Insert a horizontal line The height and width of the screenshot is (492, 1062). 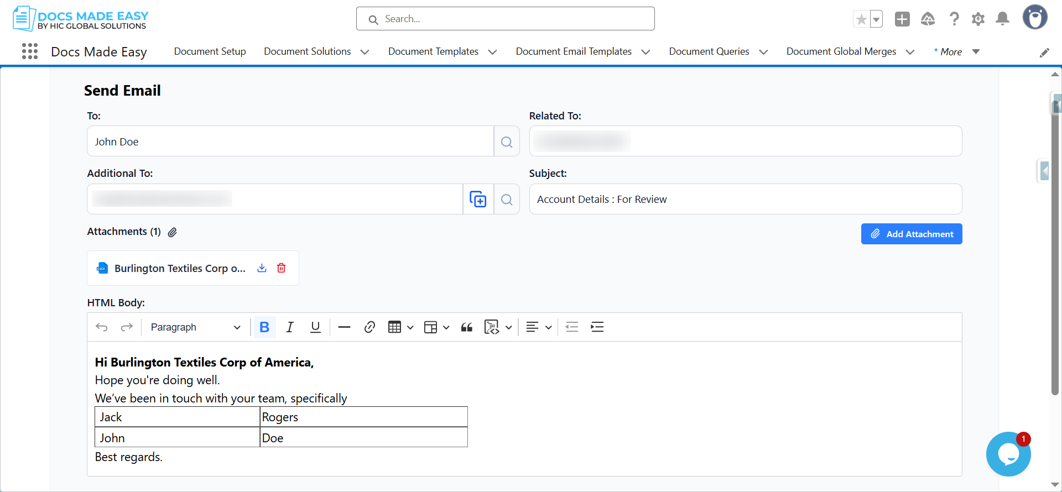click(344, 327)
